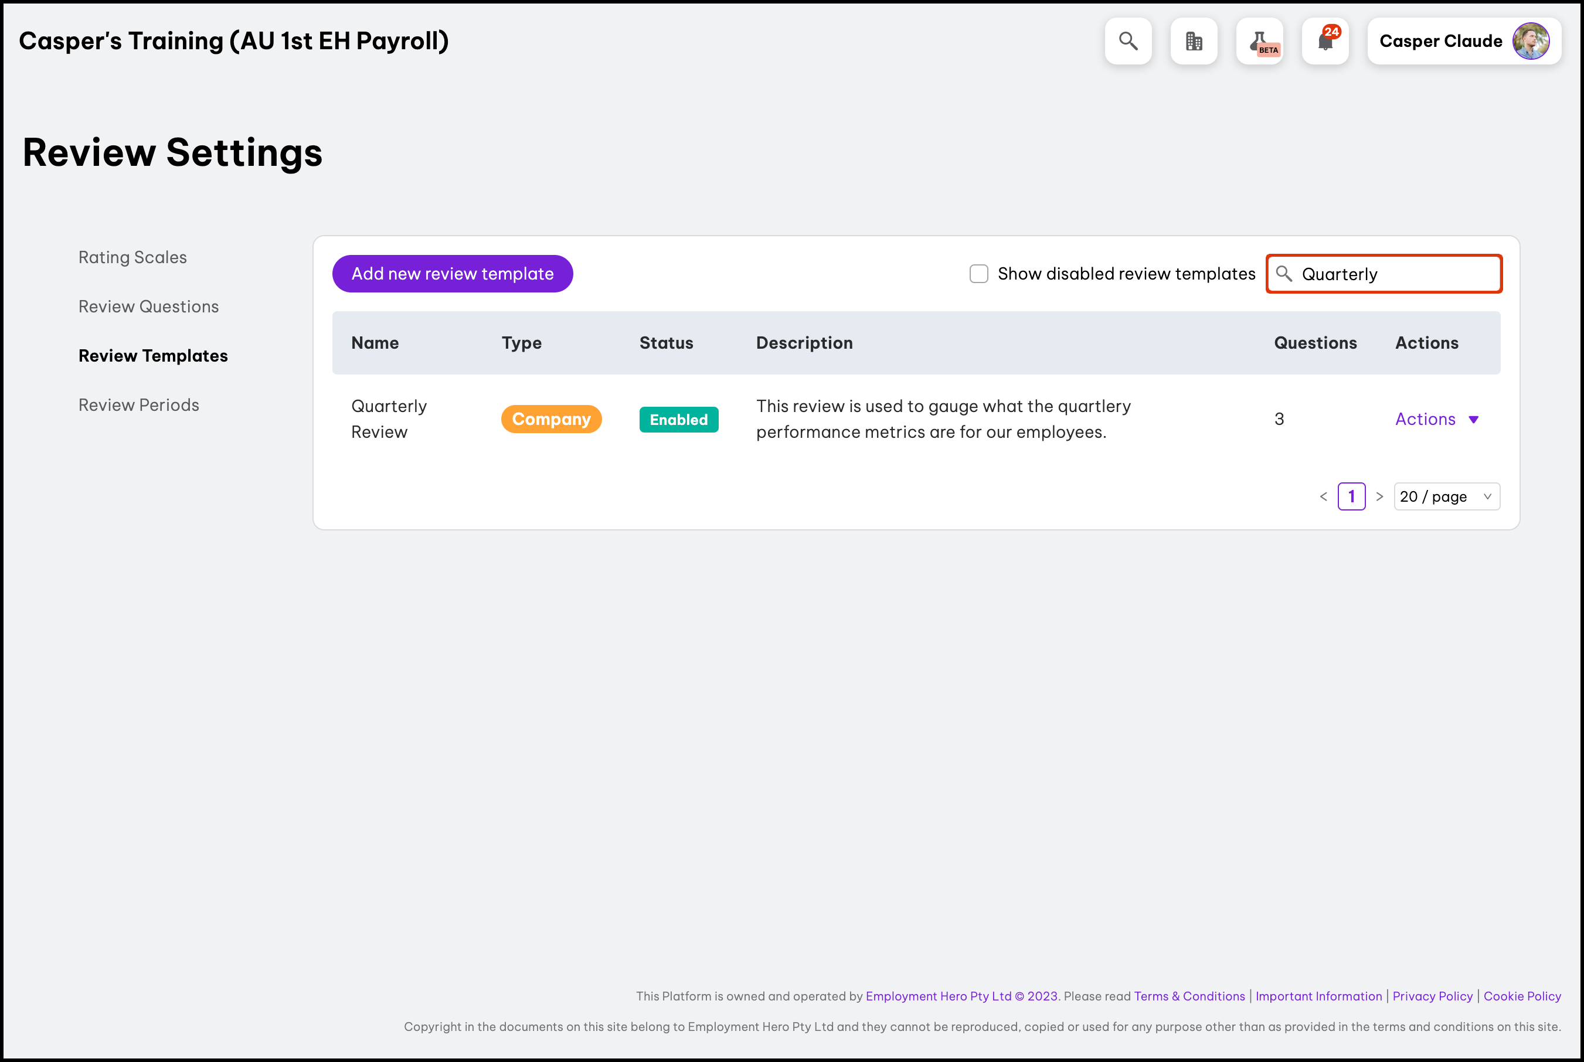
Task: Click the organisation building icon
Action: pyautogui.click(x=1194, y=41)
